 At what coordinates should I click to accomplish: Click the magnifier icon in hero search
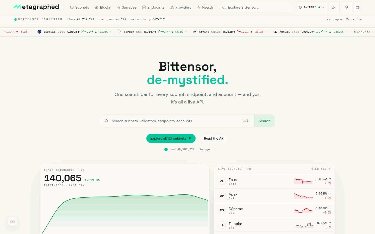107,121
